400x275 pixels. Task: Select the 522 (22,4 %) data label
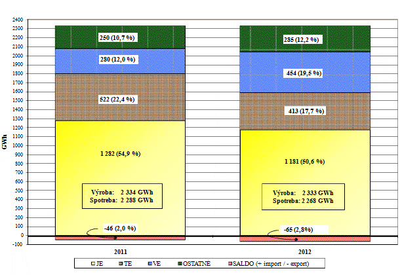click(x=117, y=100)
